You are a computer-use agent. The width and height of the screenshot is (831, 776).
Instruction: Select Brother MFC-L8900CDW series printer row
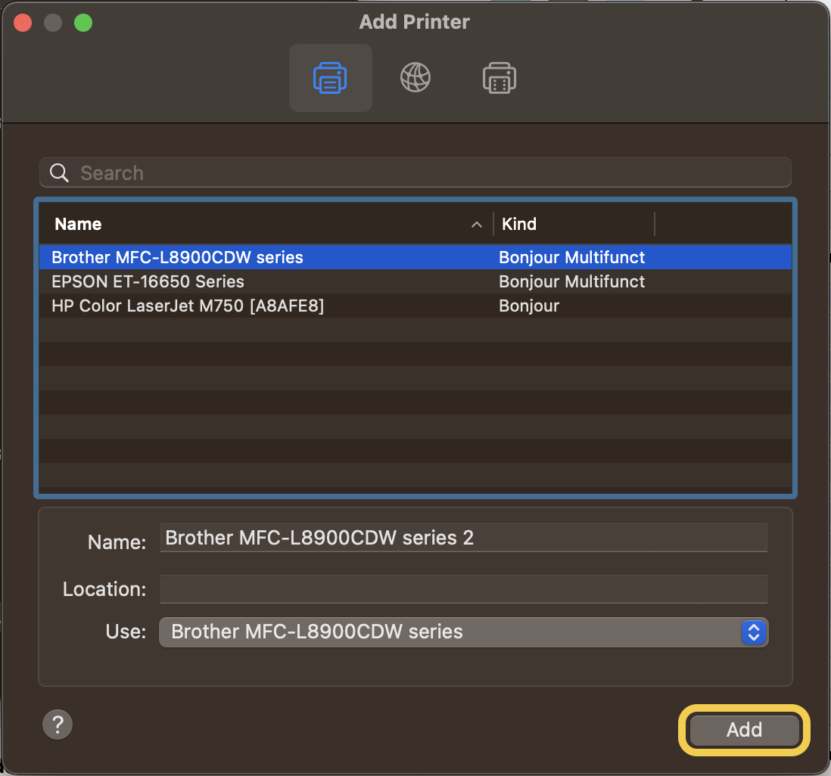tap(415, 257)
